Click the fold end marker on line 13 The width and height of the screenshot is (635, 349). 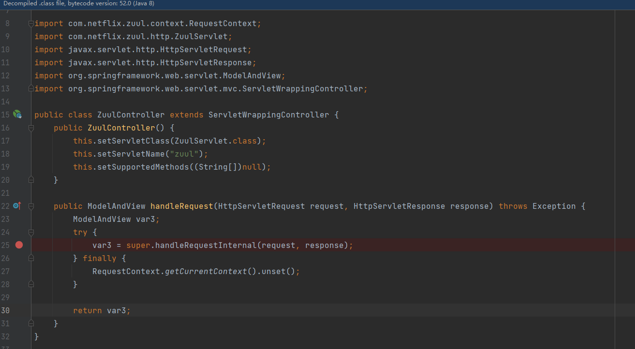click(31, 88)
